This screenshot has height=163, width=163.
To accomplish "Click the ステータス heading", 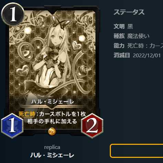I will (129, 12).
